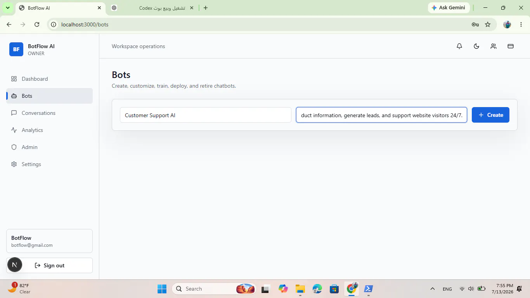Viewport: 530px width, 298px height.
Task: Open Conversations in the sidebar
Action: (49, 113)
